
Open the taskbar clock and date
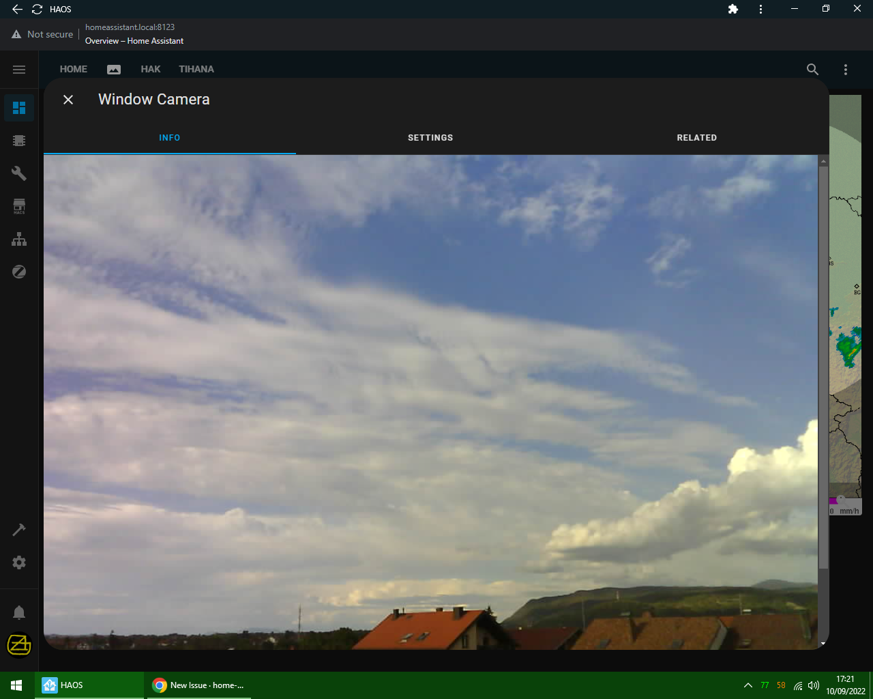coord(846,685)
